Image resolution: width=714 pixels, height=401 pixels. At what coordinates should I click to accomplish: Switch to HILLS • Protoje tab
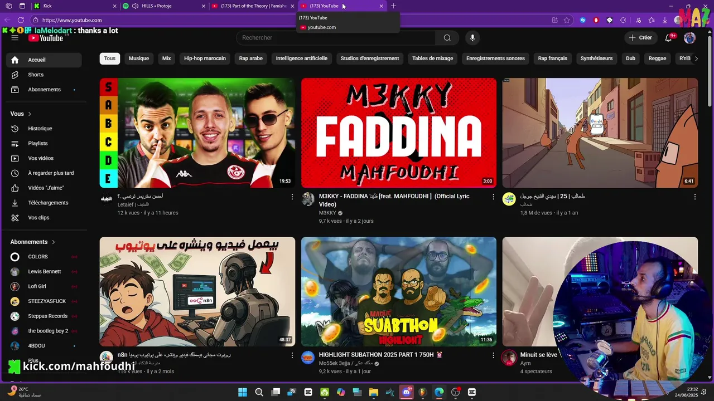coord(164,6)
